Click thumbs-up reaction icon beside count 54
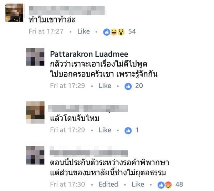 [107, 32]
